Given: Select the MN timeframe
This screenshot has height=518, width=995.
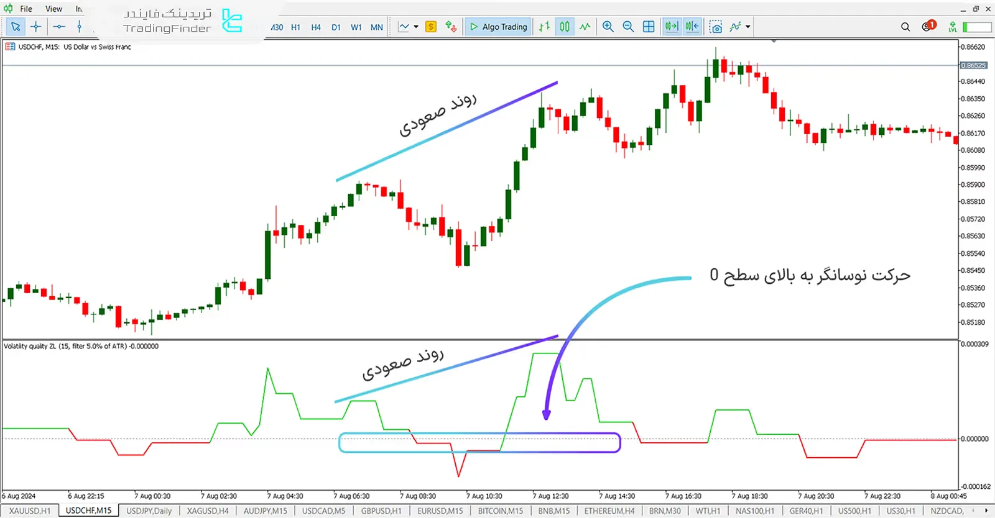Looking at the screenshot, I should pyautogui.click(x=376, y=27).
